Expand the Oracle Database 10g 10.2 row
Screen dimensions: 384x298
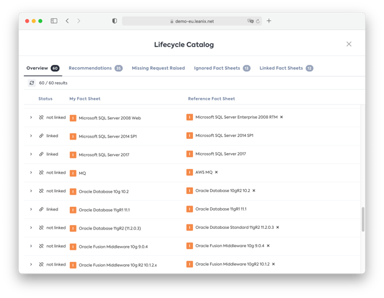(x=31, y=191)
